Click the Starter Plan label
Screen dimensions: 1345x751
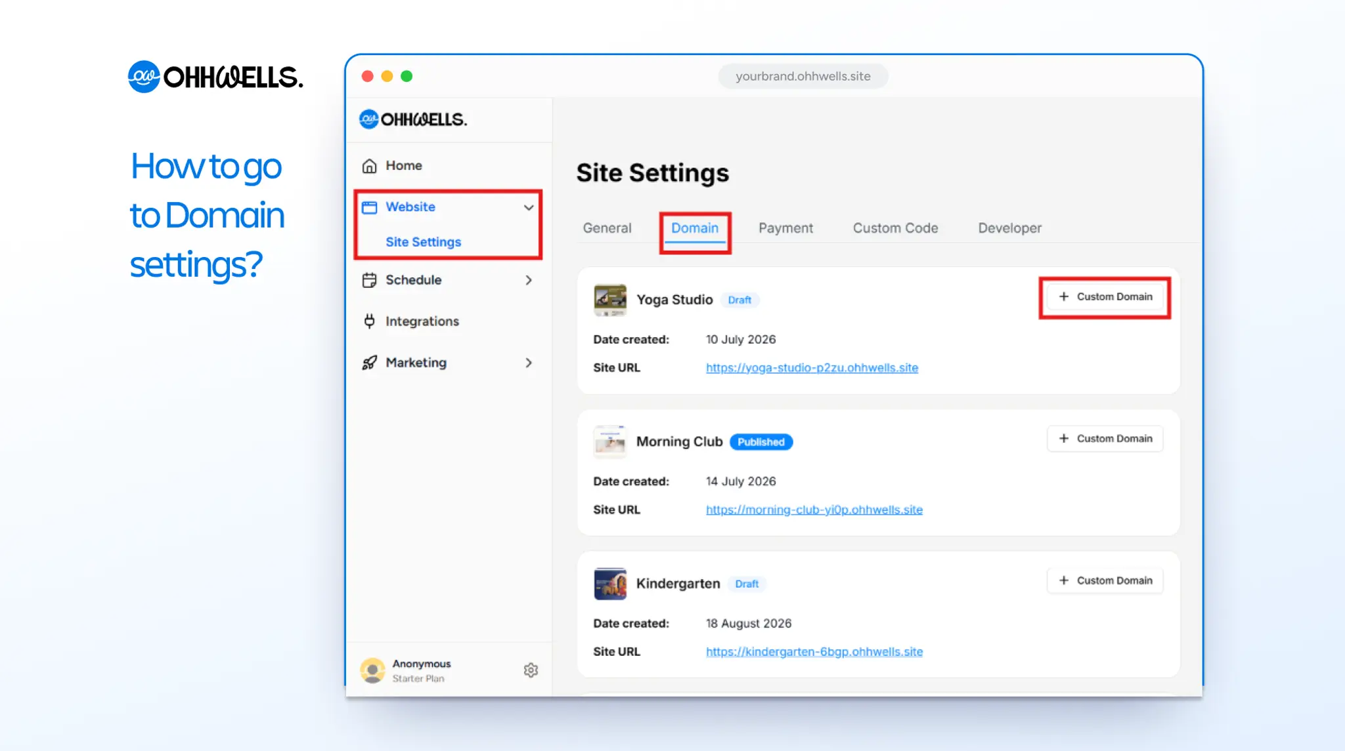tap(418, 679)
